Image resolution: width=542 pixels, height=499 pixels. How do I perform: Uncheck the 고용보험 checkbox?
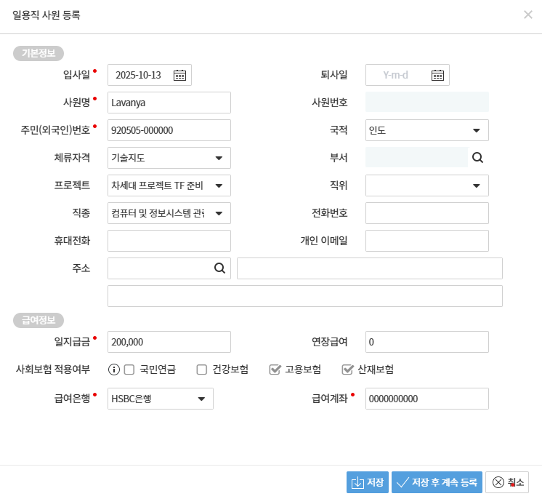(x=275, y=370)
